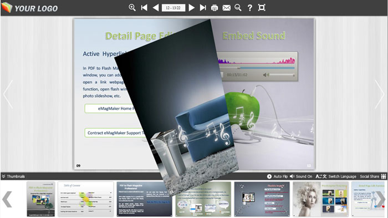The width and height of the screenshot is (388, 218).
Task: Adjust the audio volume slider
Action: click(x=282, y=74)
